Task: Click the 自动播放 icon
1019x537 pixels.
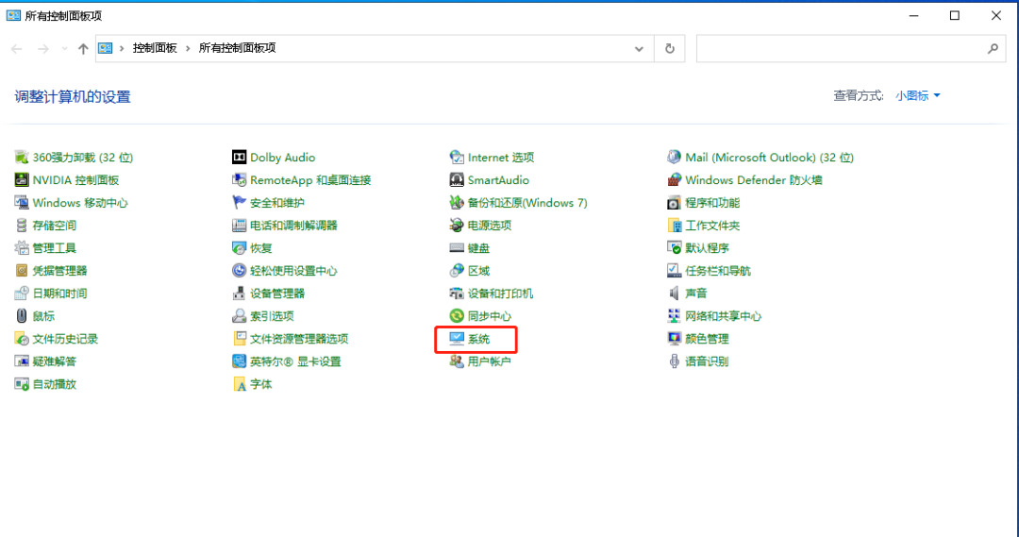Action: [x=22, y=384]
